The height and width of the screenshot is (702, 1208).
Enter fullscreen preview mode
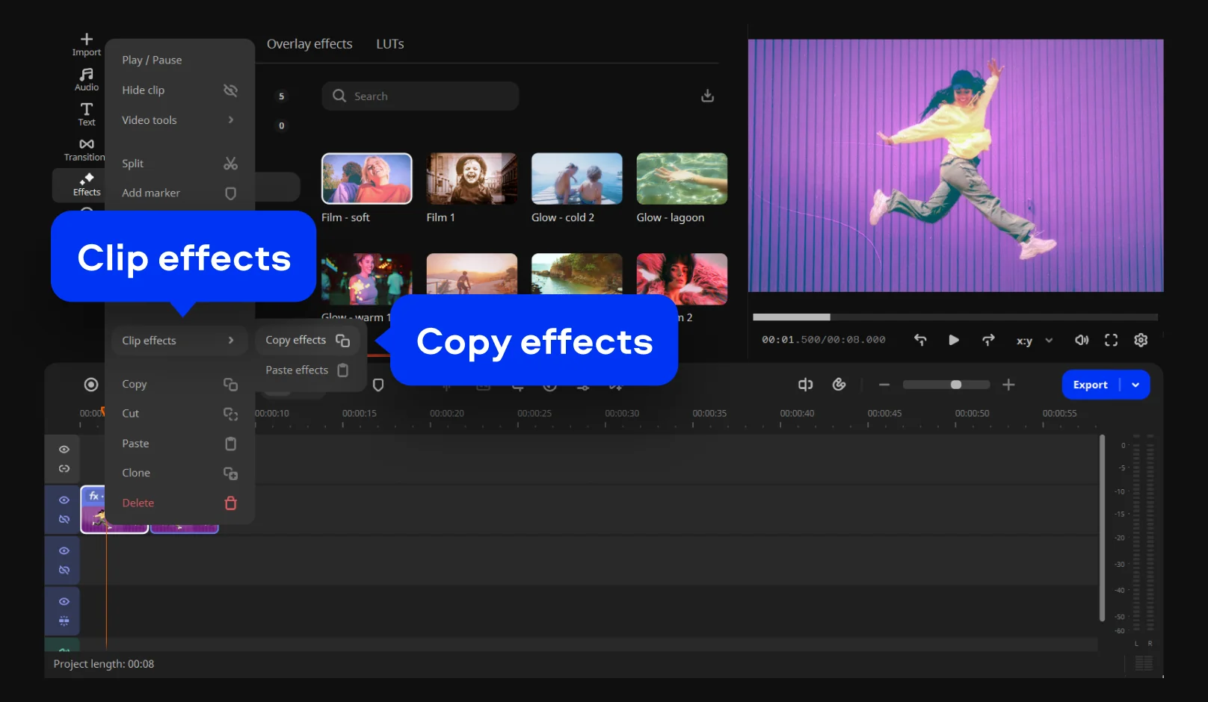[x=1111, y=341]
